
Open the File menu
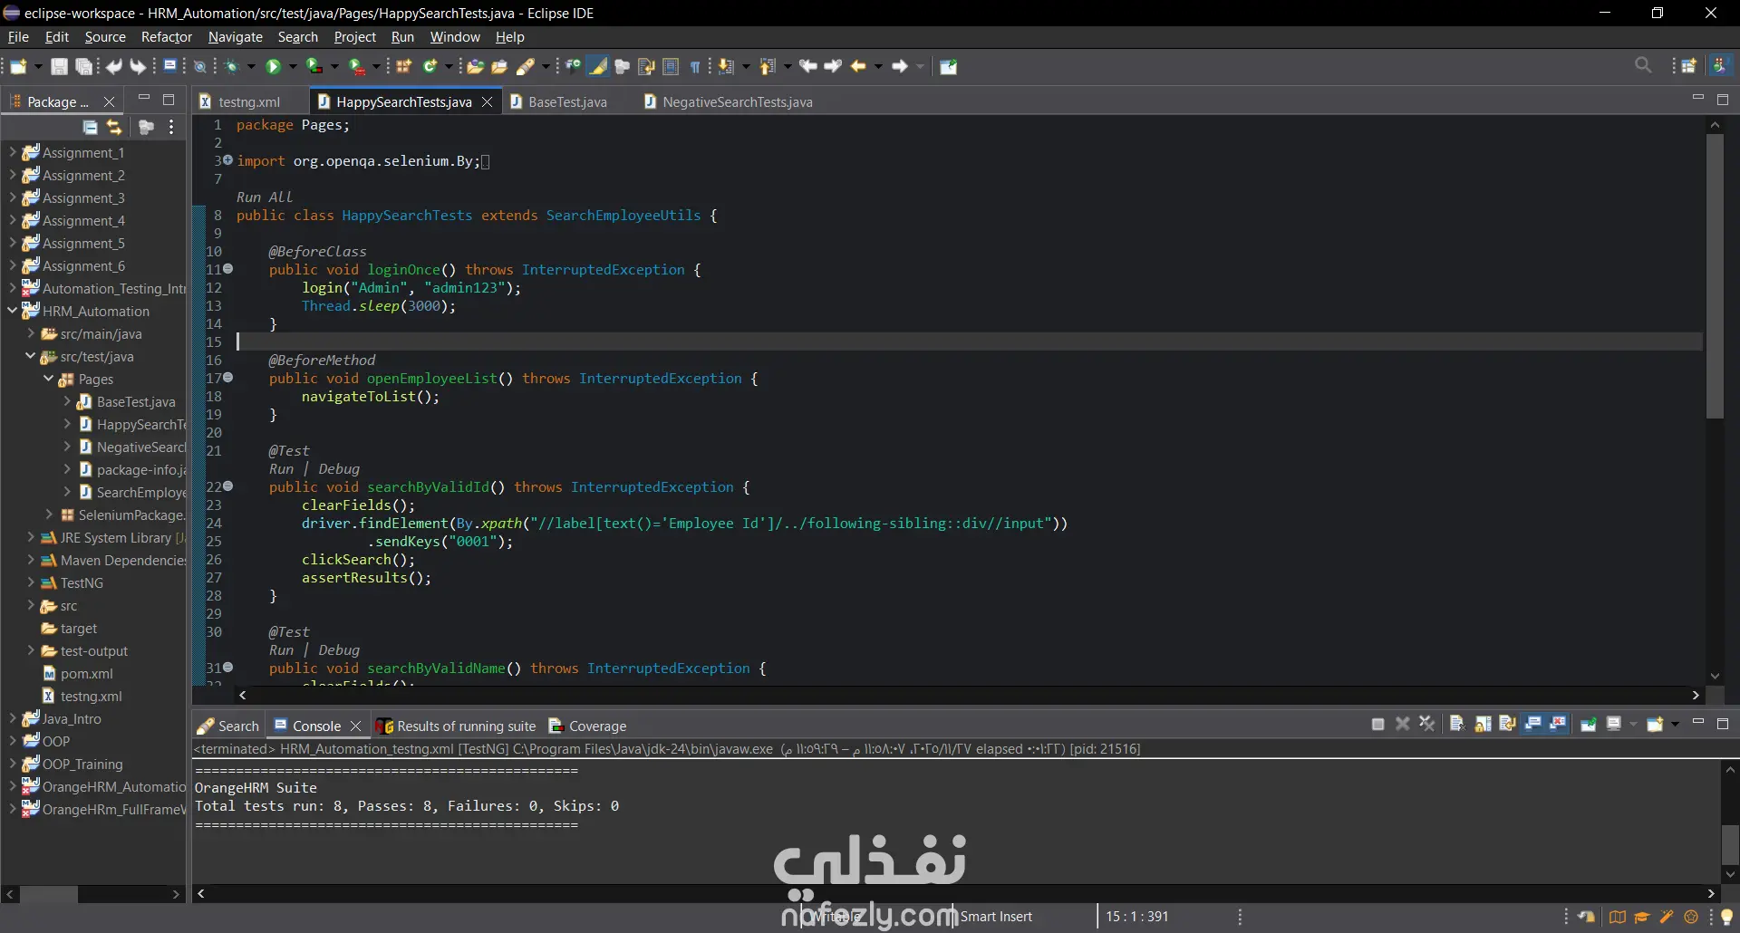click(x=18, y=37)
